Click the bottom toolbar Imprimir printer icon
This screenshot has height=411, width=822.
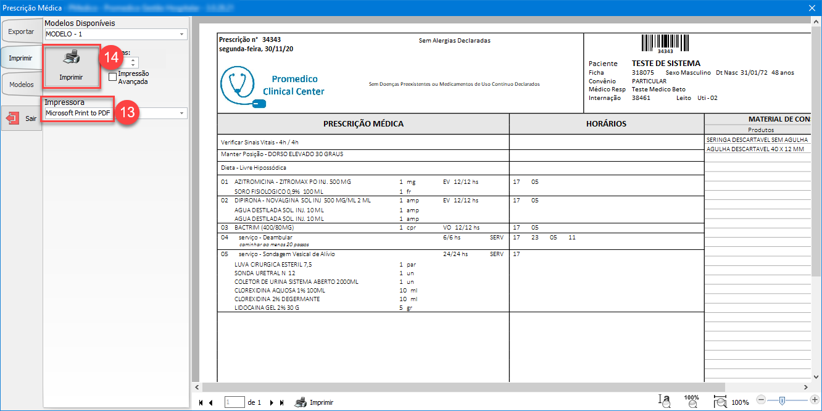(x=301, y=402)
